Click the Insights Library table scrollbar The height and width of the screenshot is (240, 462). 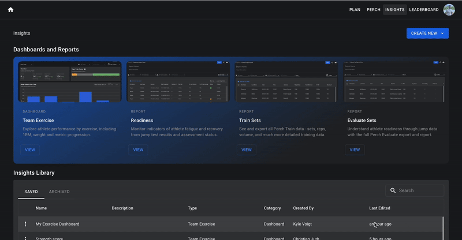[443, 228]
